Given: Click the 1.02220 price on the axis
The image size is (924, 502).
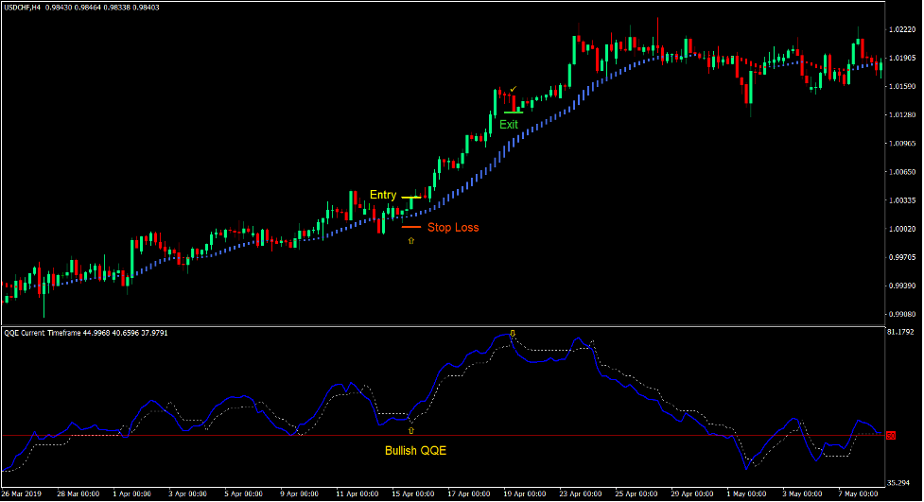Looking at the screenshot, I should pyautogui.click(x=902, y=30).
